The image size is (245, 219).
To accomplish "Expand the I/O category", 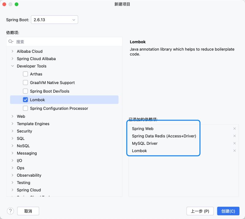I will click(x=13, y=160).
